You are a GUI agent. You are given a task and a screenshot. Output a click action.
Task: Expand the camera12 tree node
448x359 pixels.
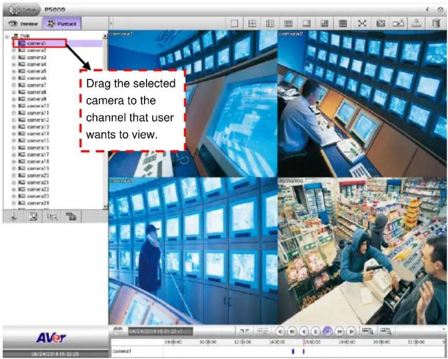point(14,120)
